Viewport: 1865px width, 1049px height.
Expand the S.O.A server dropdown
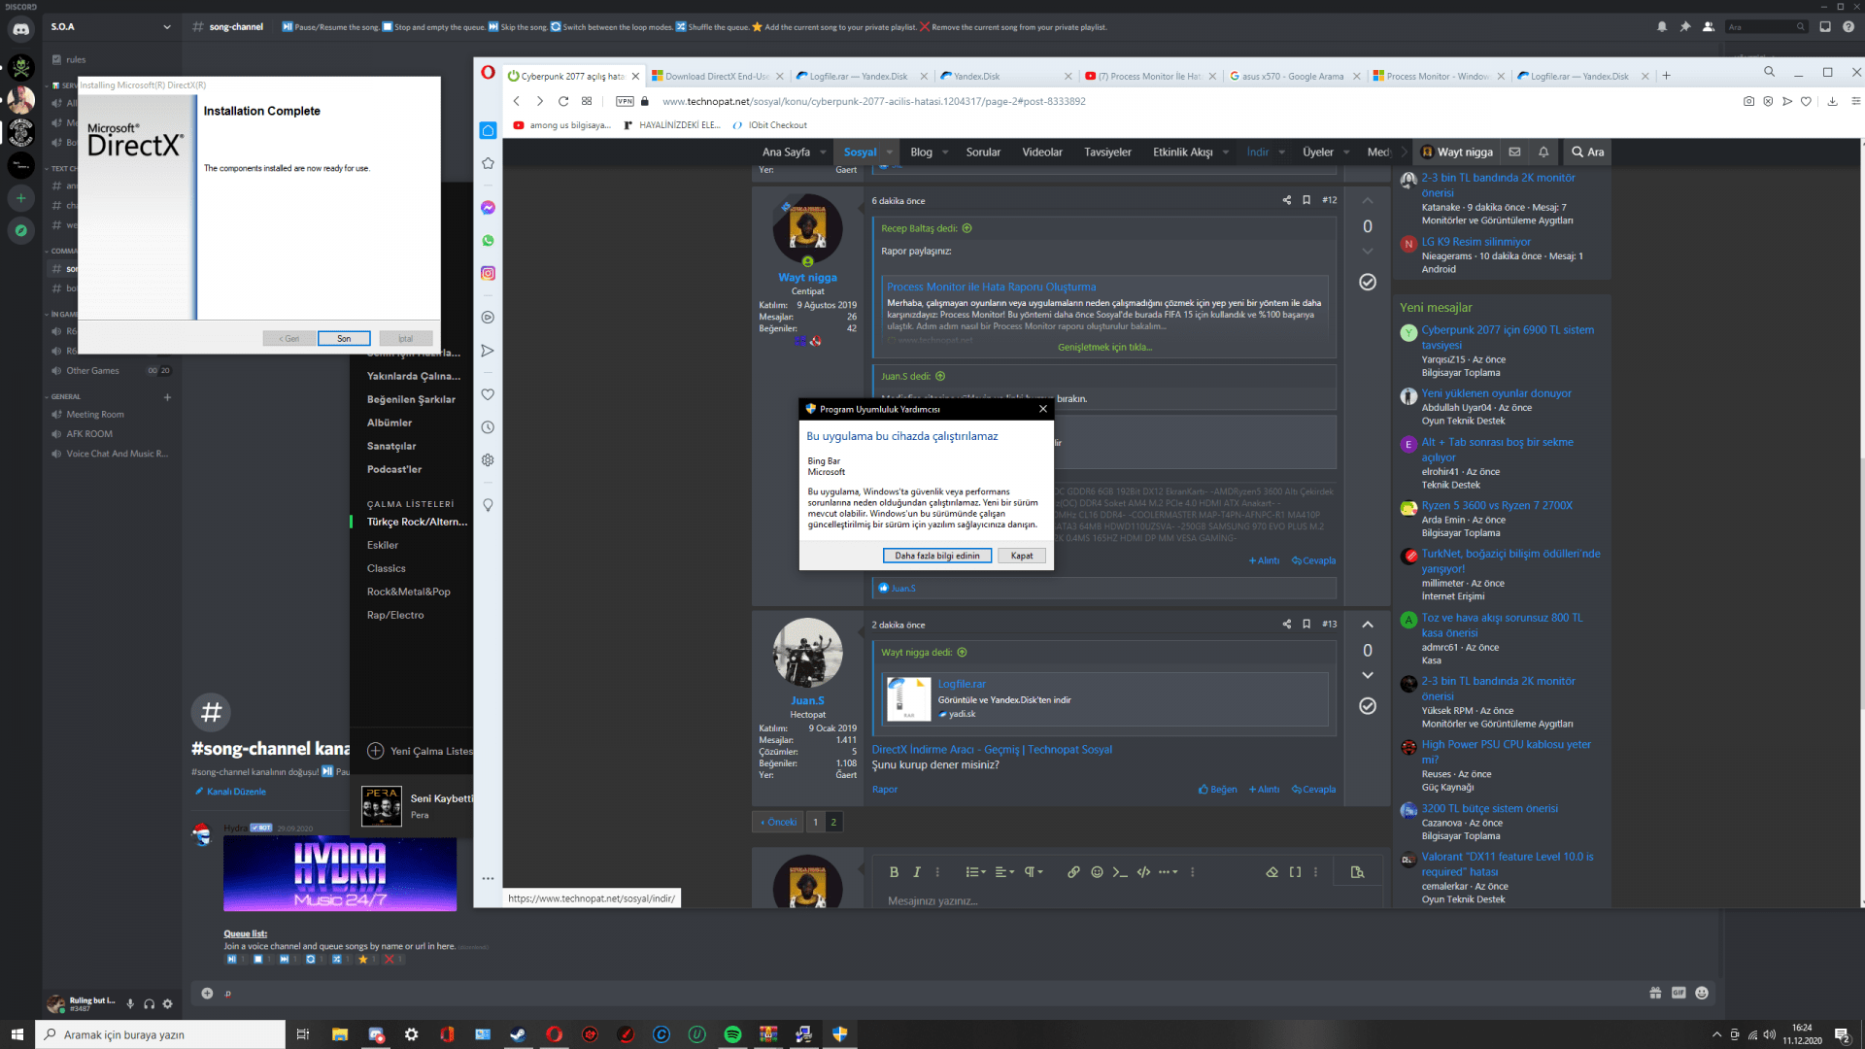[167, 27]
